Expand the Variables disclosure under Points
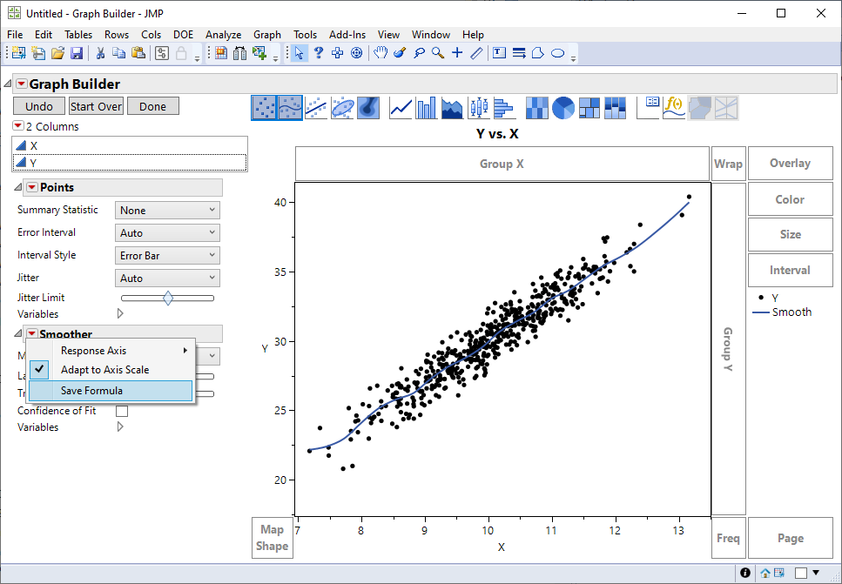The image size is (842, 584). pyautogui.click(x=120, y=313)
